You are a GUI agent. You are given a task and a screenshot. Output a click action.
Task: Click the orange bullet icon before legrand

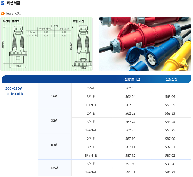pyautogui.click(x=3, y=13)
